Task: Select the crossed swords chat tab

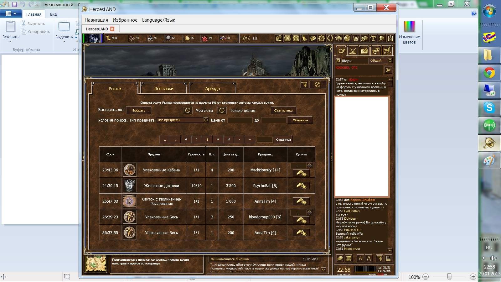Action: click(x=353, y=51)
